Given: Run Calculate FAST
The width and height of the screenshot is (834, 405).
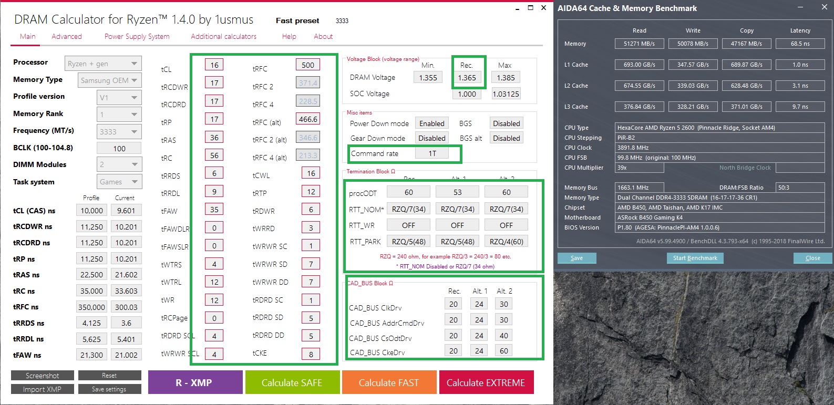Looking at the screenshot, I should tap(389, 382).
